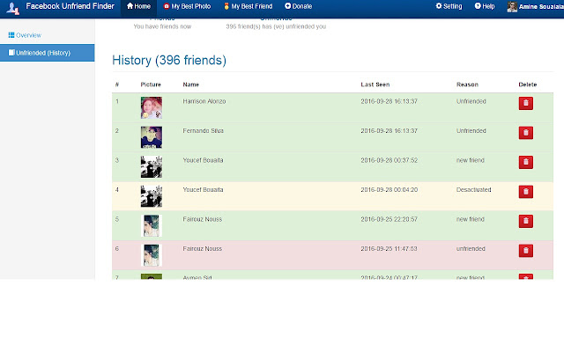Click the Desactivated reason in row 4
The width and height of the screenshot is (564, 352).
coord(473,190)
